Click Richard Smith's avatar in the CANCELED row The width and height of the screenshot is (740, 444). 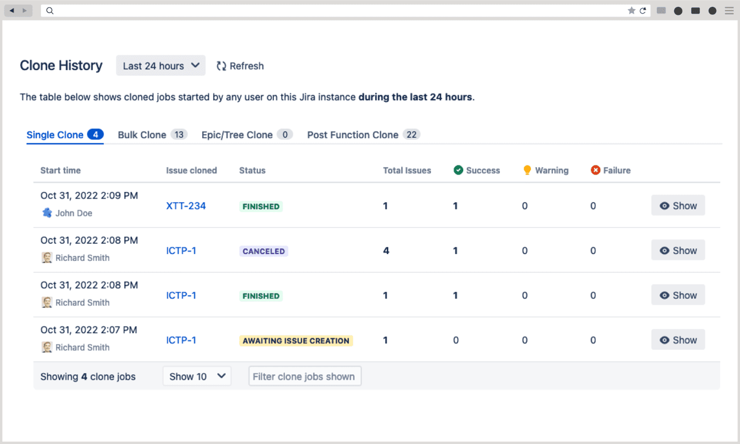click(x=47, y=258)
